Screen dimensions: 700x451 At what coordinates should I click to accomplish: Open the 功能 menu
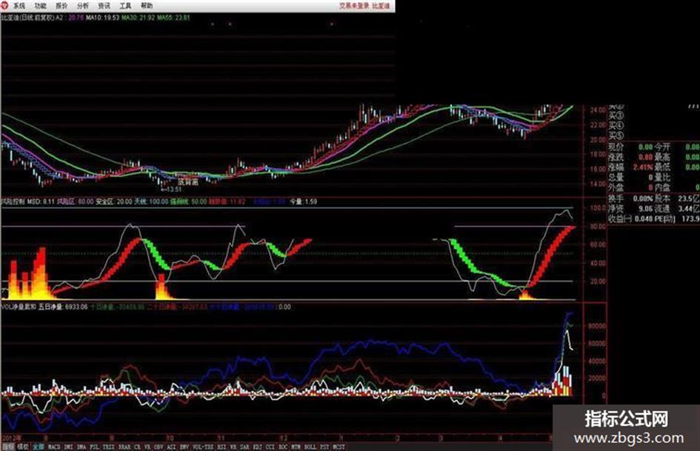tap(40, 6)
